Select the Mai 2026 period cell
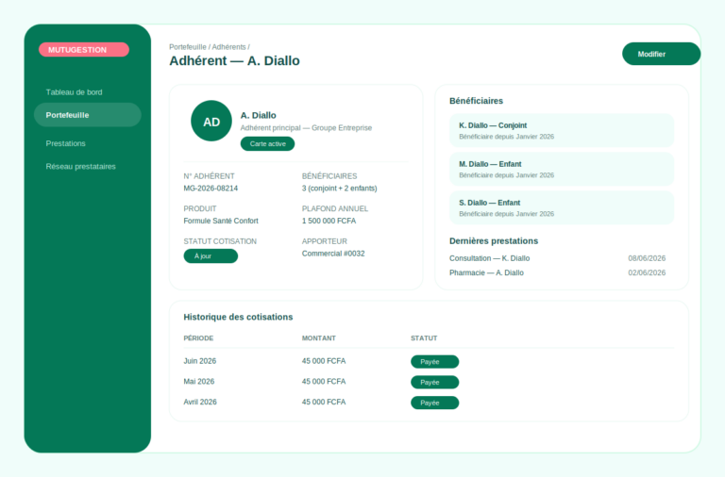The width and height of the screenshot is (725, 477). point(199,382)
